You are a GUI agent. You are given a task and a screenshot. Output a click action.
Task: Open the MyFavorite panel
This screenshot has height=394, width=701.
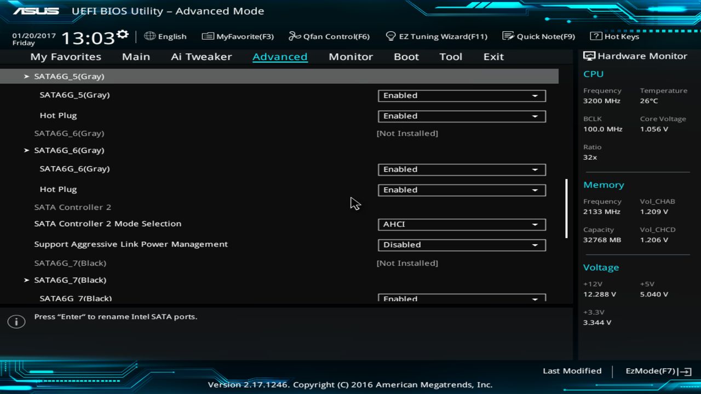[x=238, y=36]
